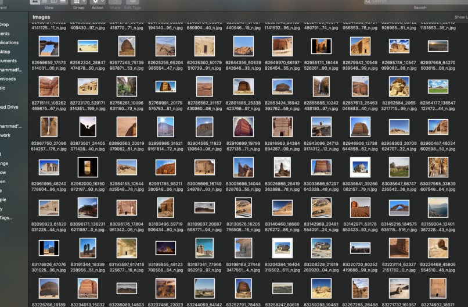Select thumbnail 82769991_20175
Screen dimensions: 468x307
pos(165,87)
